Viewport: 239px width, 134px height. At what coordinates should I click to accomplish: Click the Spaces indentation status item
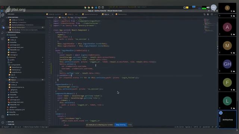coord(189,127)
